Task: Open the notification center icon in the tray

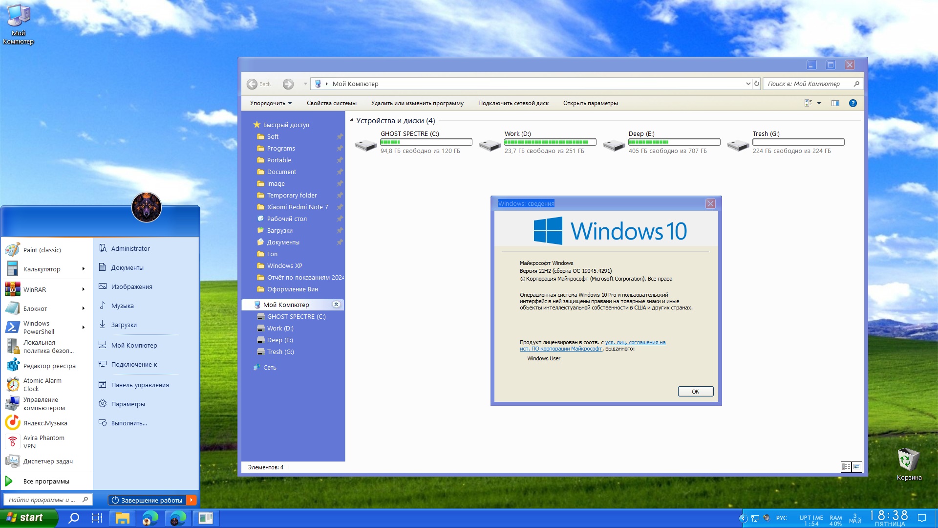Action: point(922,518)
